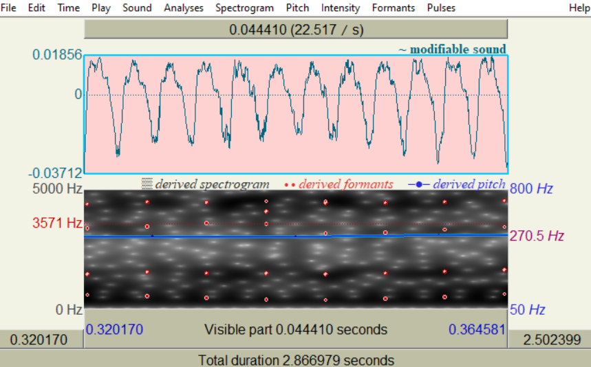Open the Pulses menu
The width and height of the screenshot is (591, 367).
click(x=441, y=8)
